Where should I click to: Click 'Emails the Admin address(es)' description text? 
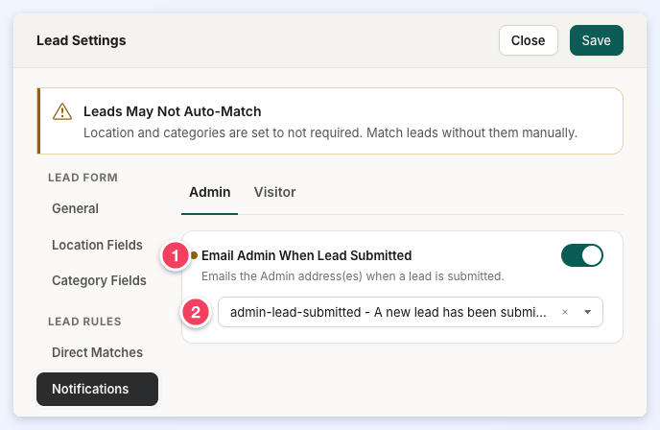click(353, 276)
